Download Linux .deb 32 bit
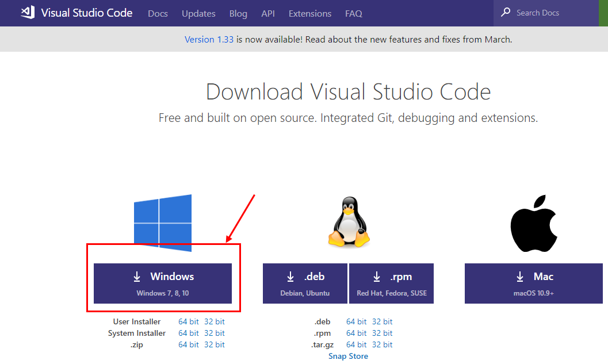 click(x=383, y=322)
